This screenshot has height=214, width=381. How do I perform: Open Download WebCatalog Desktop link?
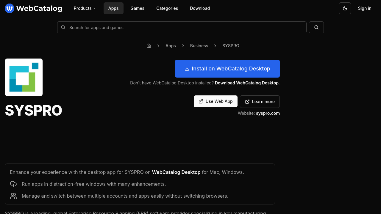pyautogui.click(x=246, y=83)
